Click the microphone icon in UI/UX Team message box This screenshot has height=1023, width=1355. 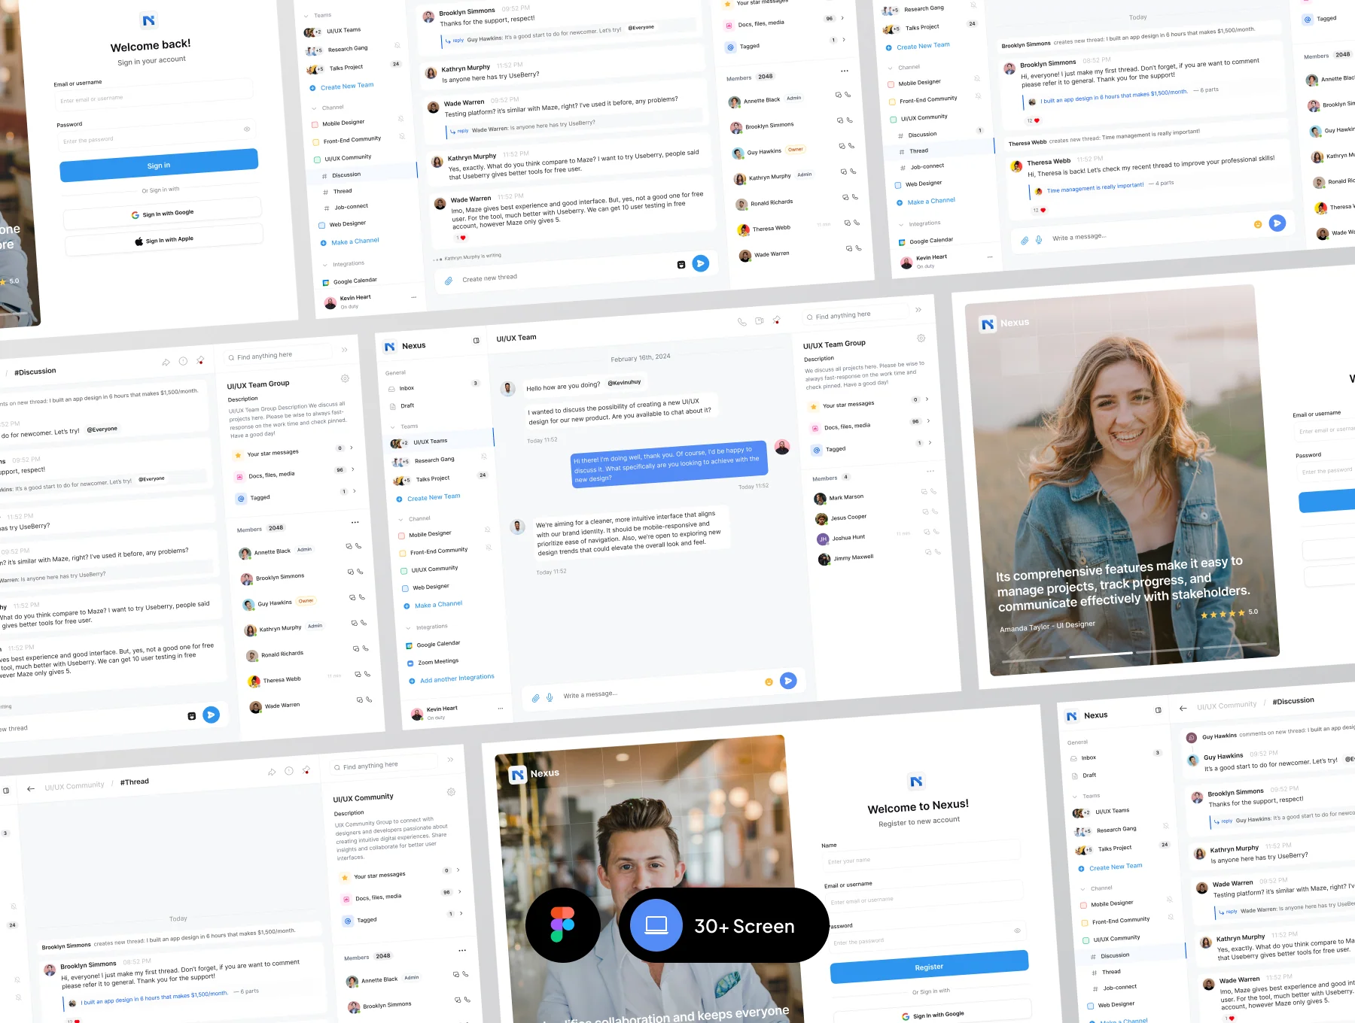point(550,697)
